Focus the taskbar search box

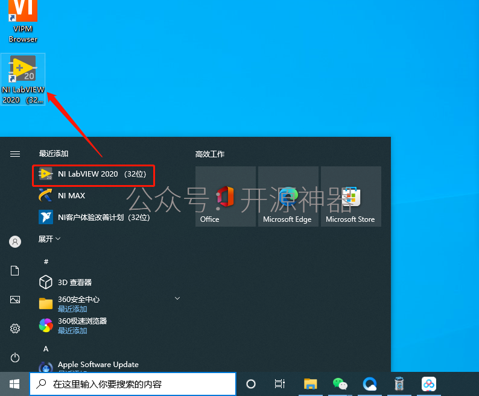pos(133,384)
